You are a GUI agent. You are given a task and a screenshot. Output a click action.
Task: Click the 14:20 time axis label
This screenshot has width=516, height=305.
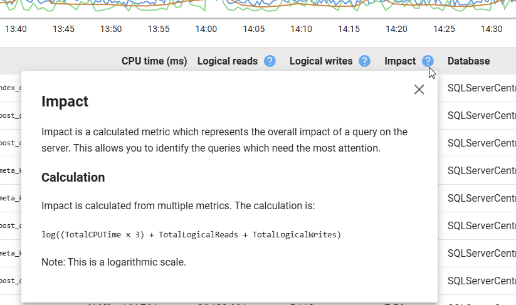coord(396,29)
